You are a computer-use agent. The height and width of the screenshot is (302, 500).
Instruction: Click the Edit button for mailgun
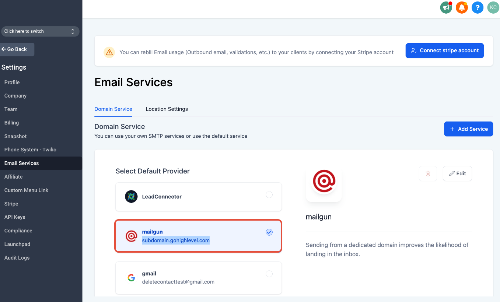click(x=457, y=173)
